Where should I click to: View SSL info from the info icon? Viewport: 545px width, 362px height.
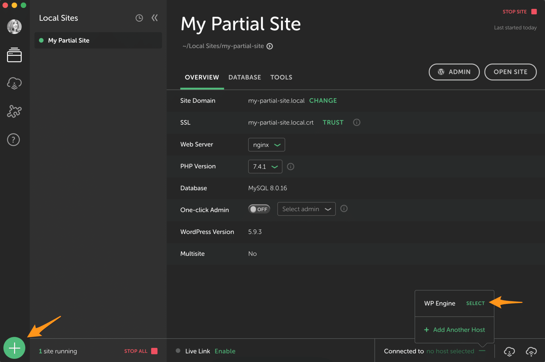(x=357, y=122)
